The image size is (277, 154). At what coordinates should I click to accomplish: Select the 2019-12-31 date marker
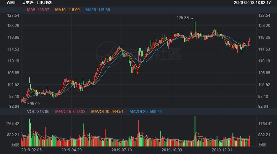tap(222, 150)
